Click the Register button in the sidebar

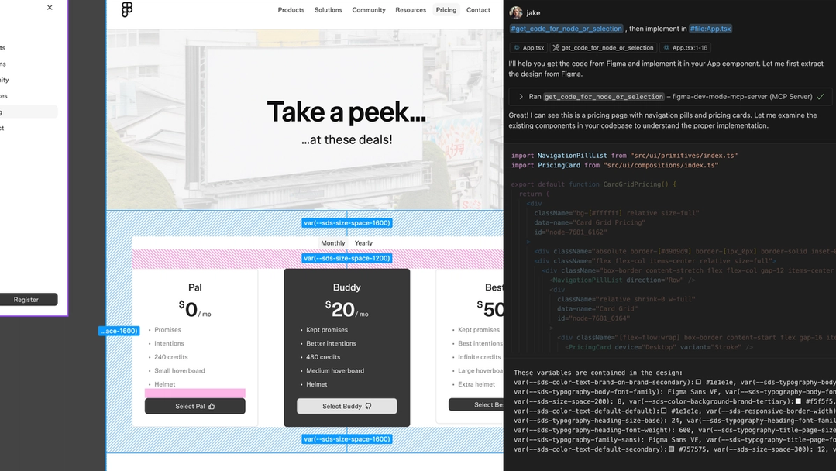28,299
